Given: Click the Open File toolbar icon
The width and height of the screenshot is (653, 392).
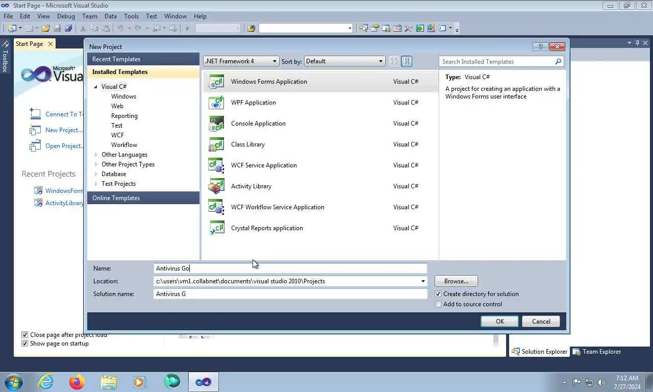Looking at the screenshot, I should click(x=46, y=28).
